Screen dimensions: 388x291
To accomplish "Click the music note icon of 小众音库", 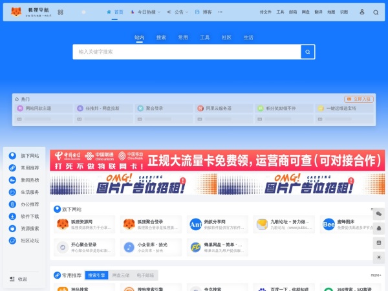I will pos(129,247).
